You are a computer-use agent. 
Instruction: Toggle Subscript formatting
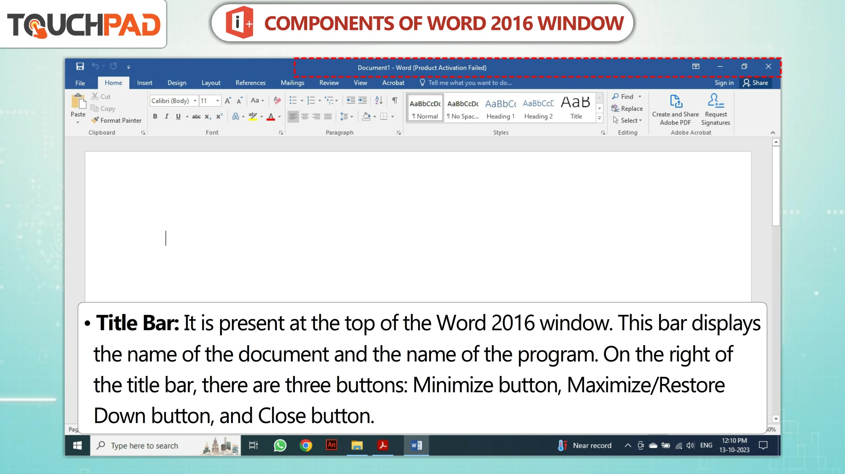(208, 117)
